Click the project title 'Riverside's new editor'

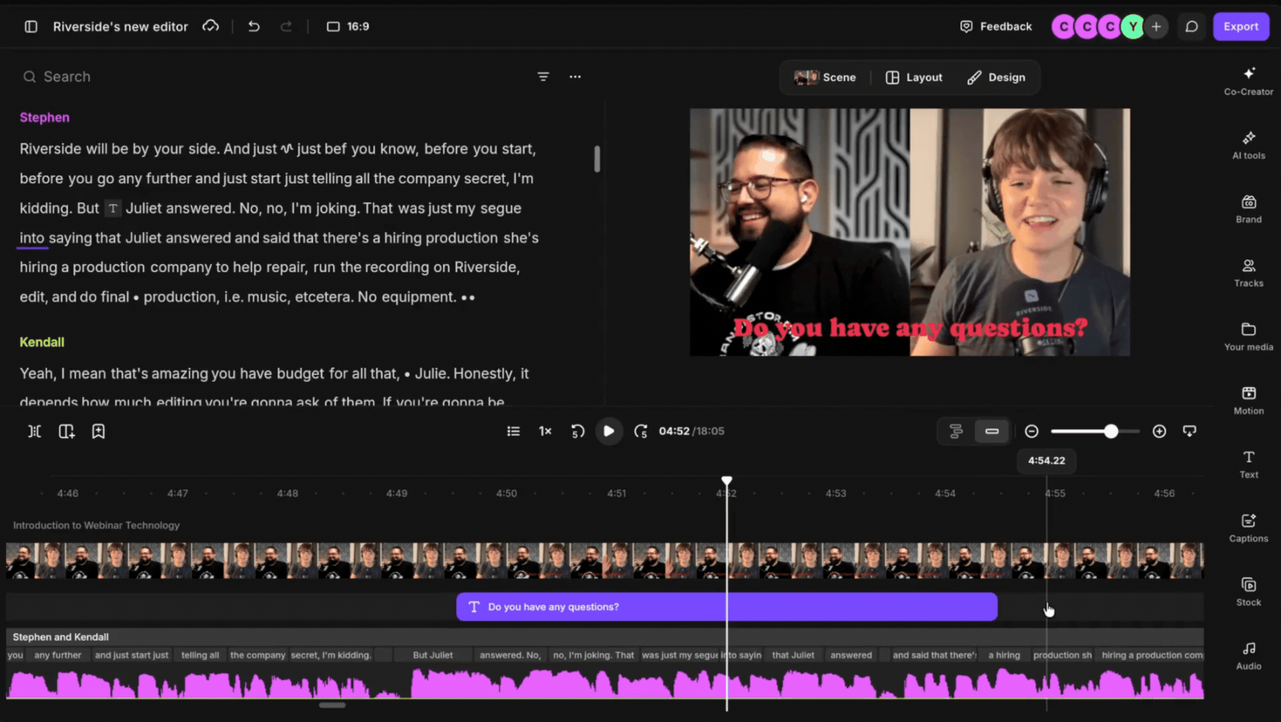coord(121,27)
